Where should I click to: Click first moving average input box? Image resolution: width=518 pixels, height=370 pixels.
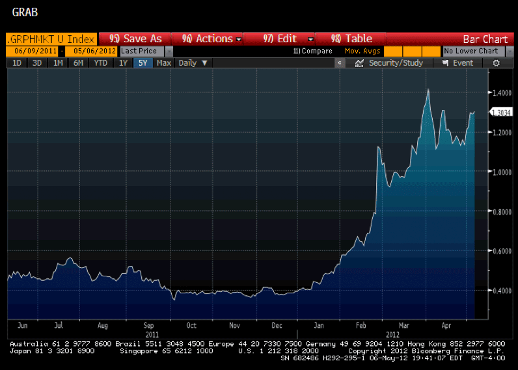392,51
